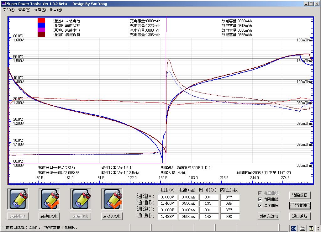Click the 充电器编号:08/02-006499 text
321x232 pixels.
point(59,173)
